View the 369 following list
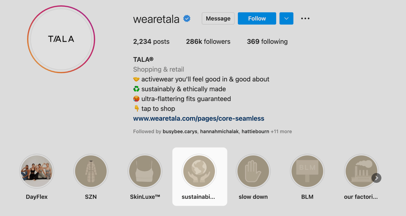Screen dimensions: 406x216 [x=267, y=42]
